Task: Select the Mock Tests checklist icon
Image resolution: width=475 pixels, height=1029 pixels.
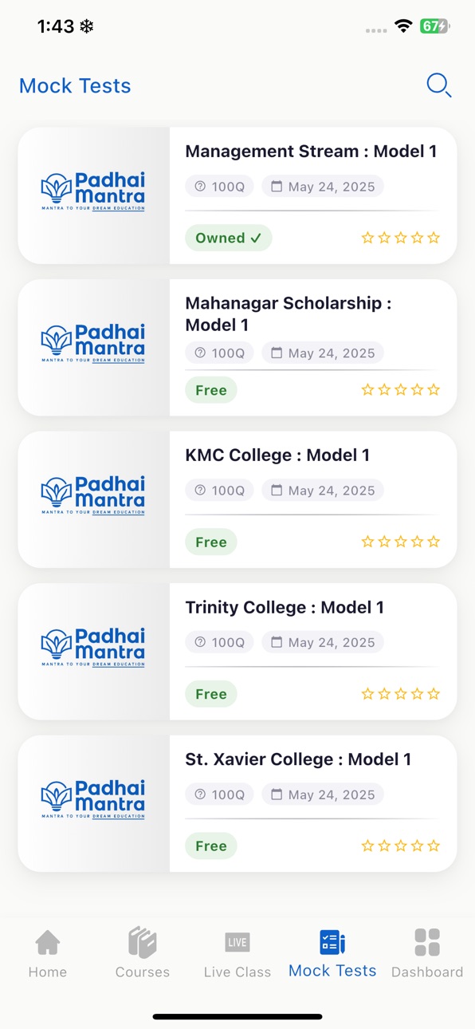Action: click(332, 942)
